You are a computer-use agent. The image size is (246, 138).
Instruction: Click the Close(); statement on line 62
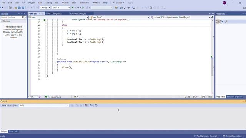(x=67, y=67)
